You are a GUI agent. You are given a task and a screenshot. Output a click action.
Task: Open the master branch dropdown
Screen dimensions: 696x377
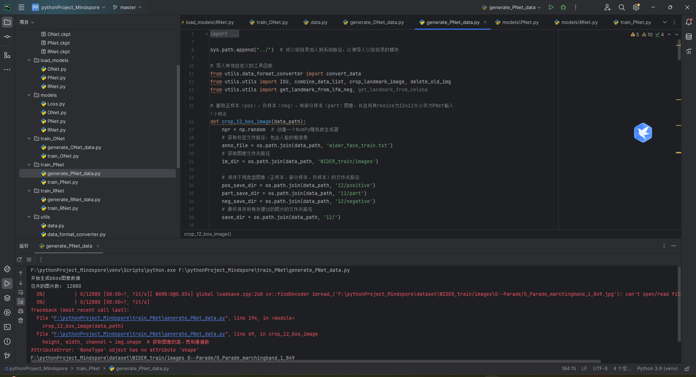click(127, 7)
